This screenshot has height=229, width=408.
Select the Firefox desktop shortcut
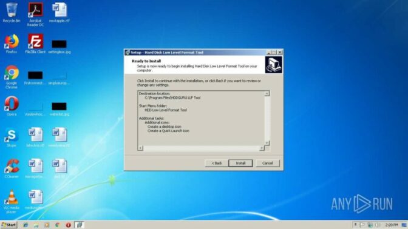pos(12,44)
